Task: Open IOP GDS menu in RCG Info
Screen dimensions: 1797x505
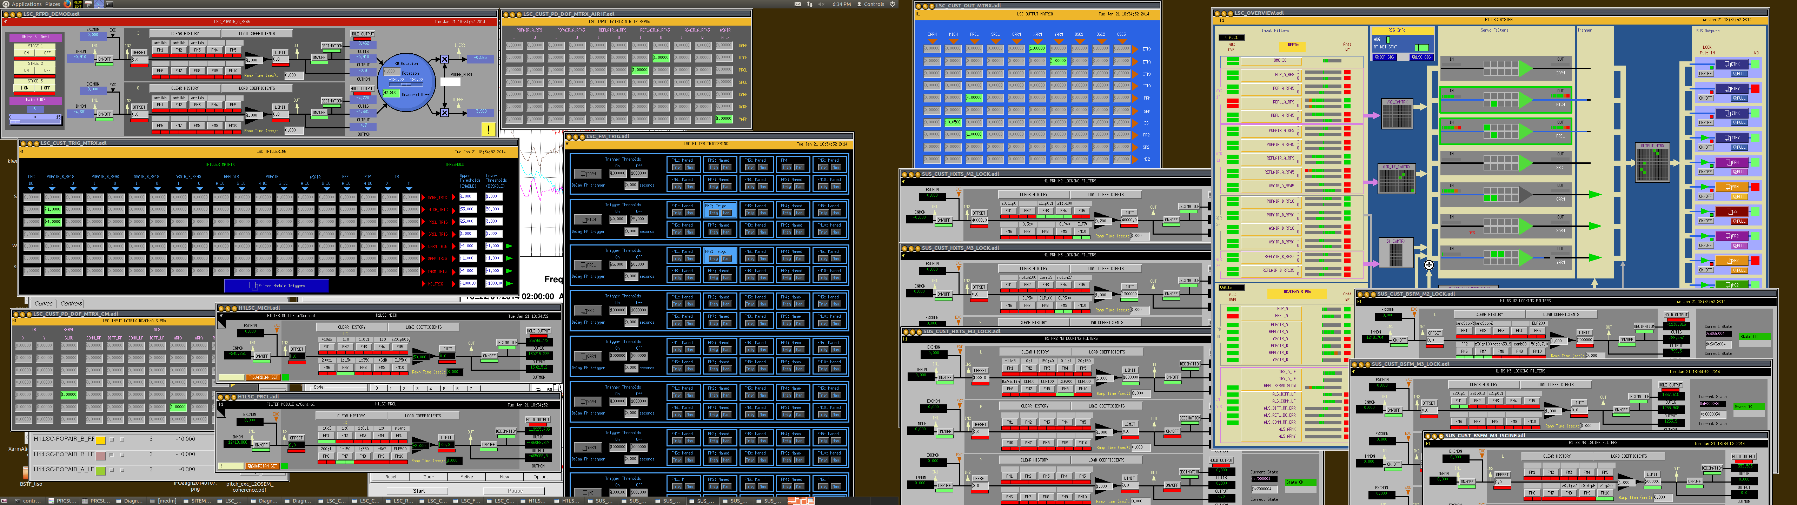Action: [1385, 57]
